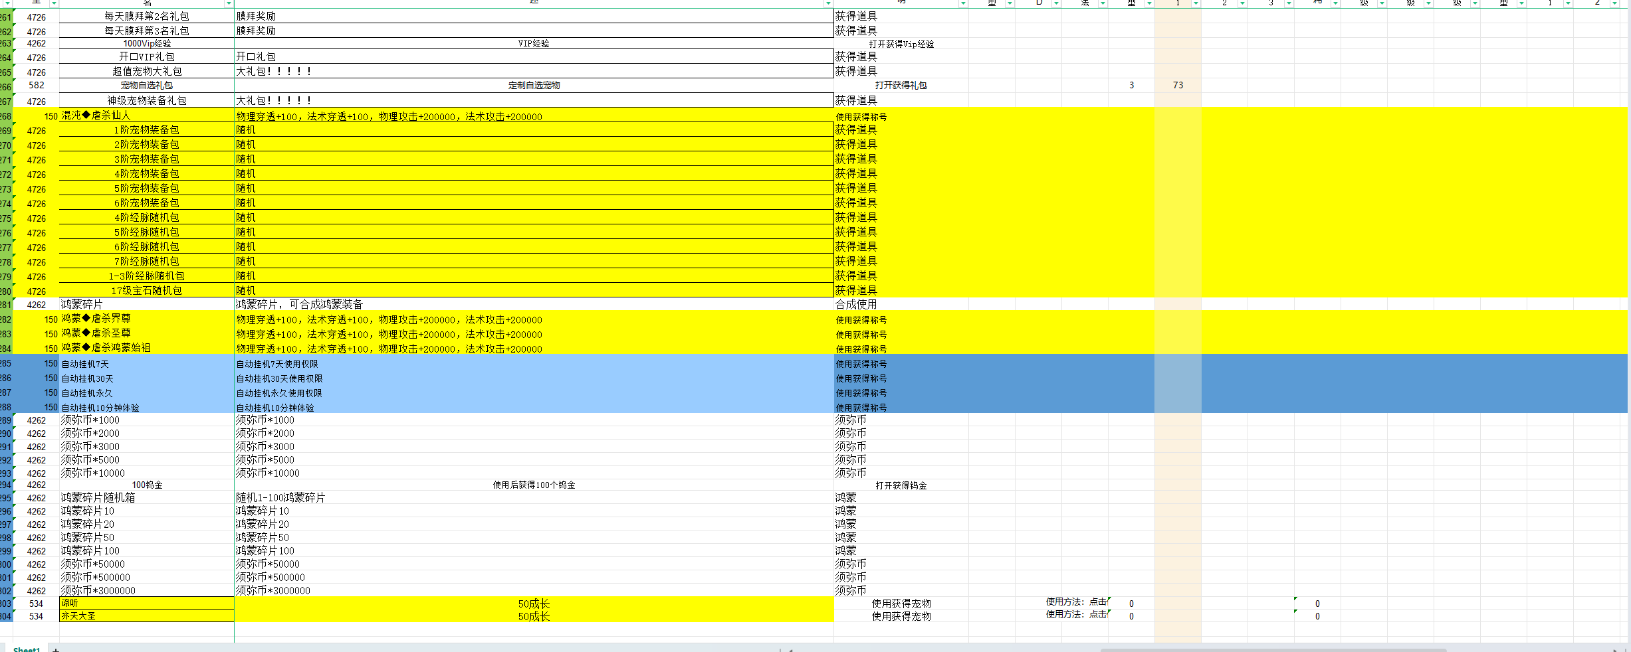Select the cell 打开获得Vip经验
Image resolution: width=1631 pixels, height=652 pixels.
tap(901, 44)
